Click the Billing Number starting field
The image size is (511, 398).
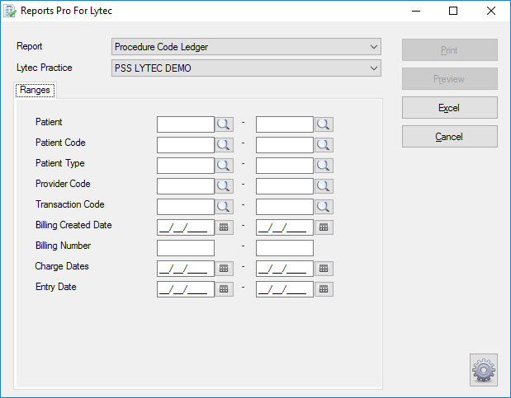tap(186, 248)
